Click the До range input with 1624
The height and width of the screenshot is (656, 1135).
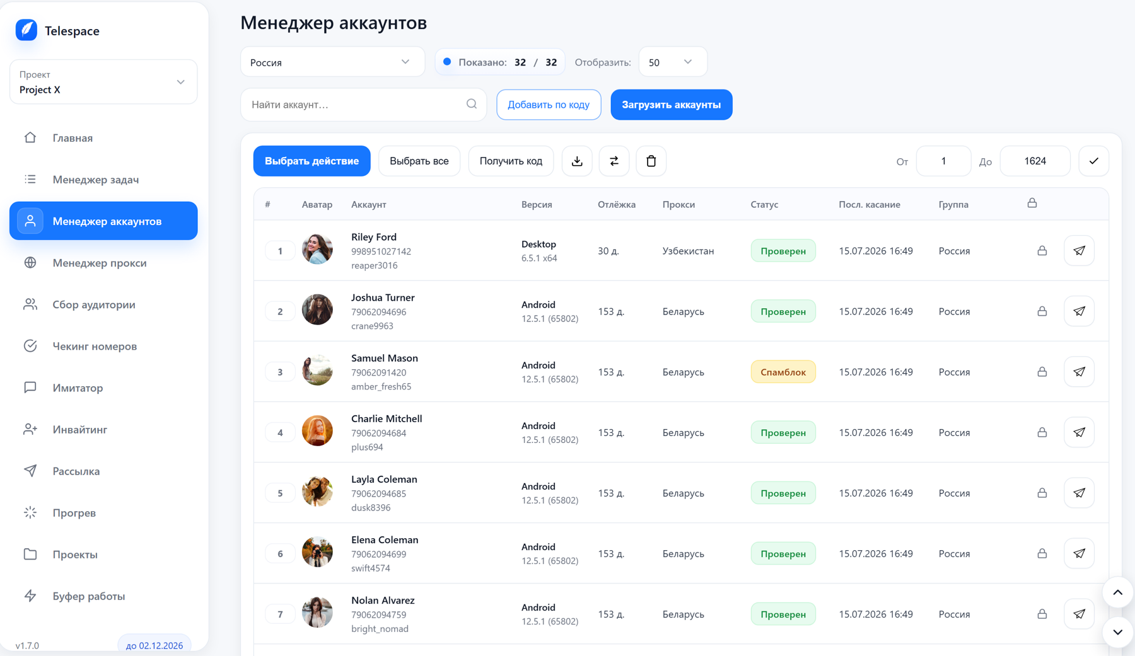[x=1035, y=161]
